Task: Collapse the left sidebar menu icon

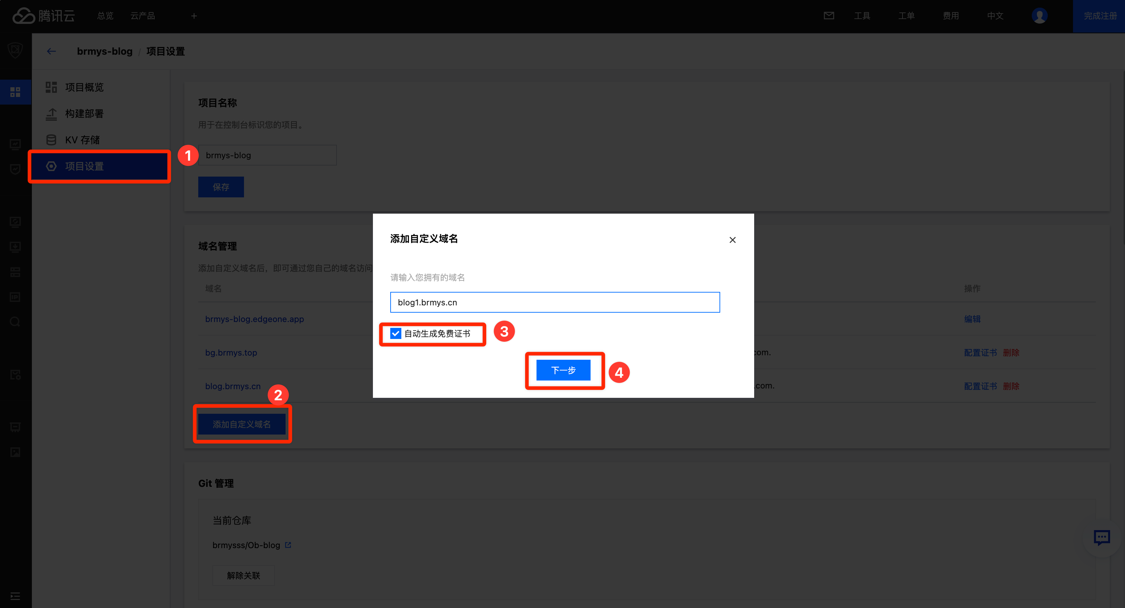Action: click(15, 596)
